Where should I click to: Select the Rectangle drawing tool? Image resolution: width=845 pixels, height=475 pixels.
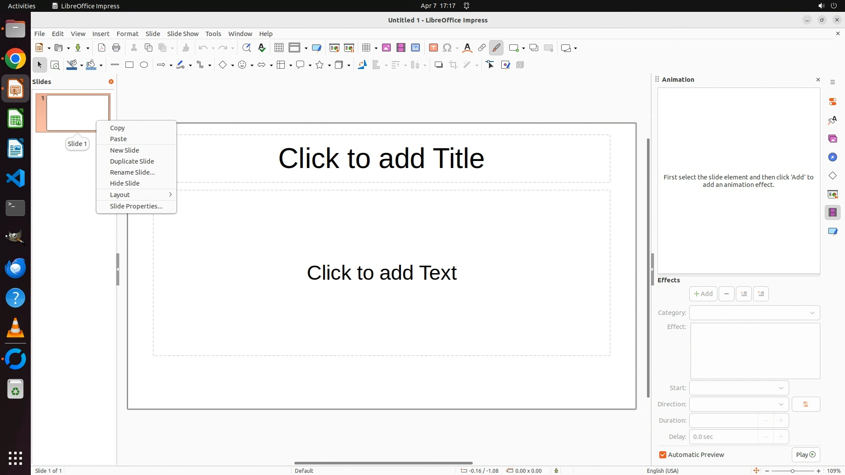(x=129, y=65)
